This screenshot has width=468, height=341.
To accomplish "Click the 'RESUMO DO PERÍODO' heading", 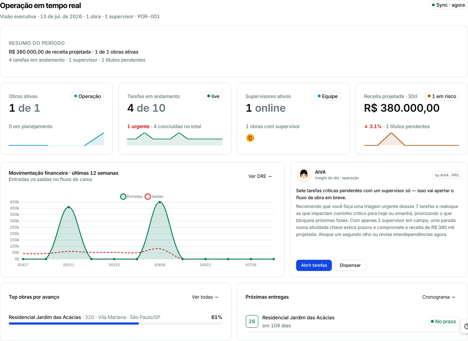I will coord(37,43).
